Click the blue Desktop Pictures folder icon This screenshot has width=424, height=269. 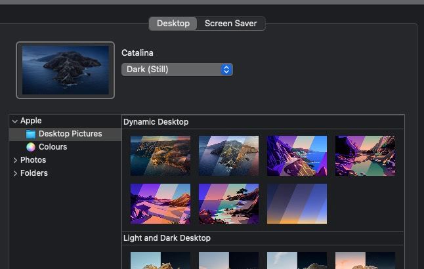coord(31,134)
